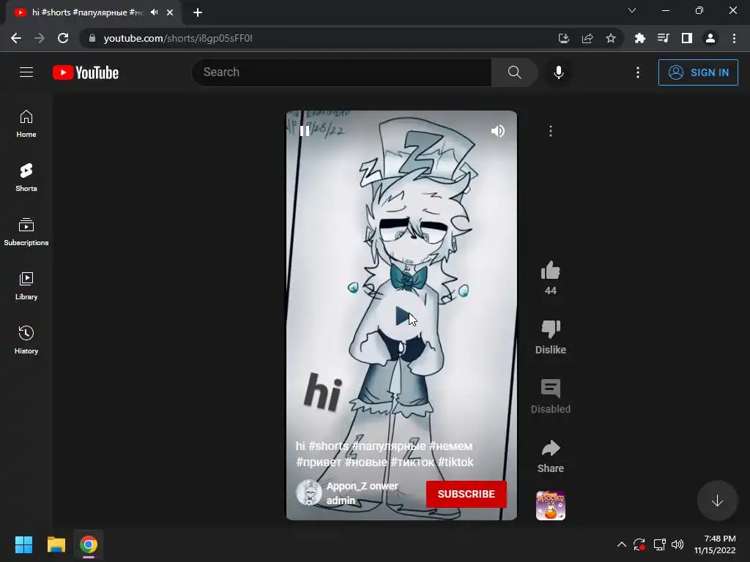Image resolution: width=750 pixels, height=562 pixels.
Task: Open Chrome extensions puzzle icon
Action: (x=639, y=38)
